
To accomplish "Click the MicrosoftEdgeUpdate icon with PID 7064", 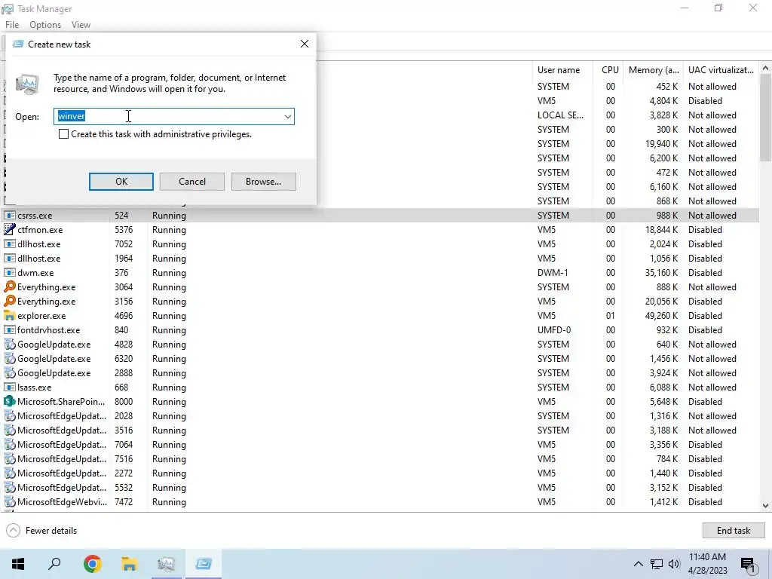I will 9,444.
